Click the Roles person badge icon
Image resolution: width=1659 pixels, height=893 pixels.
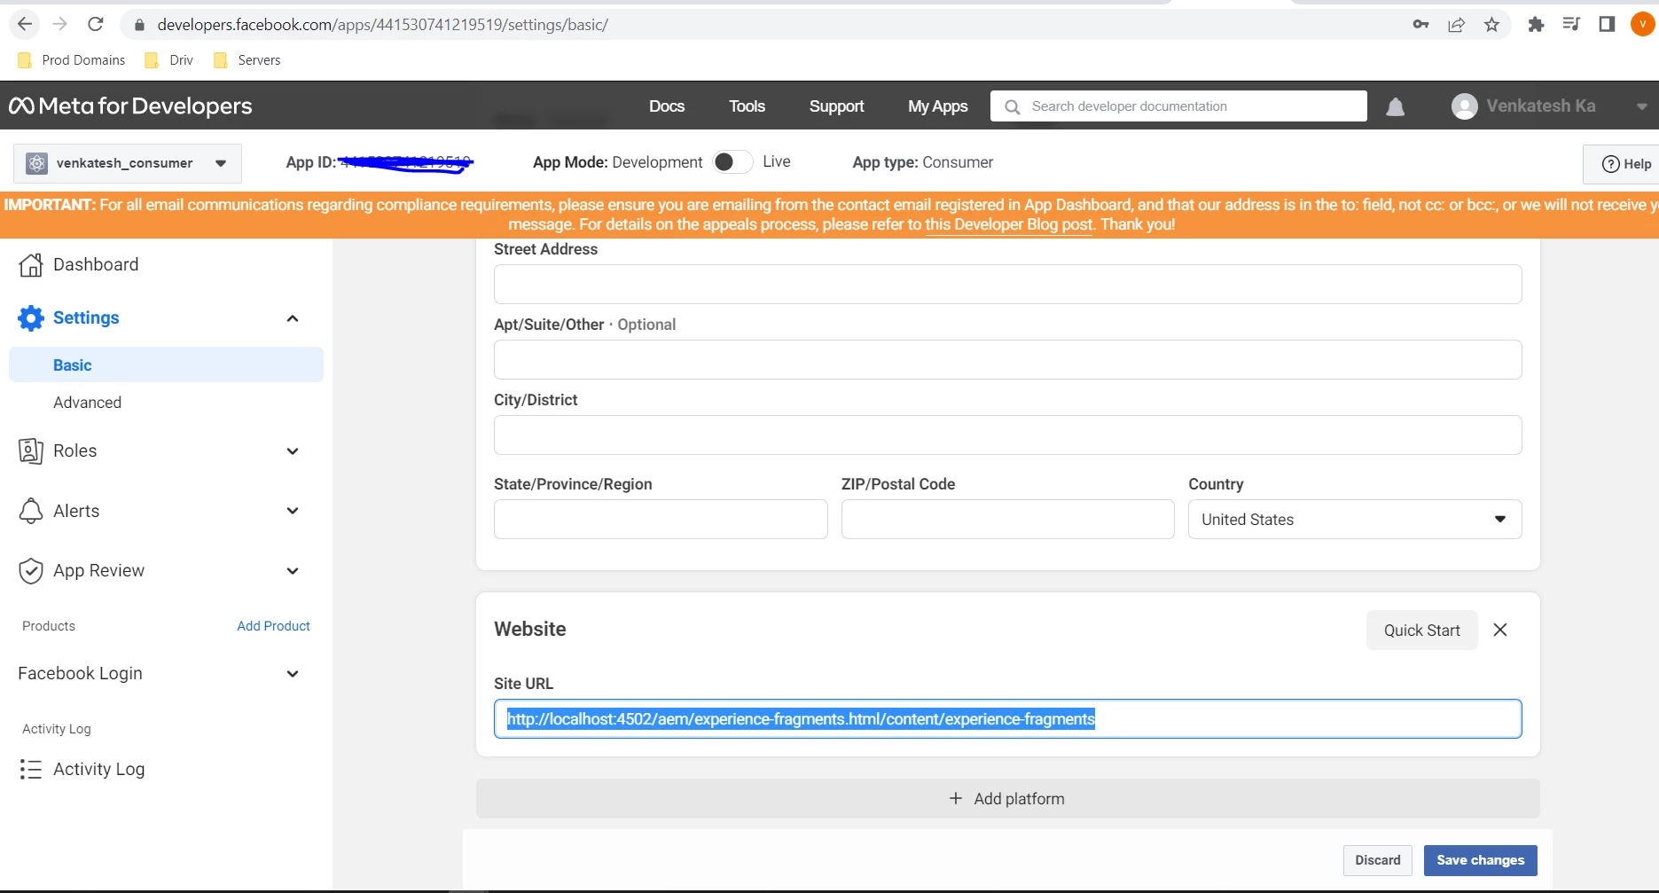(31, 450)
